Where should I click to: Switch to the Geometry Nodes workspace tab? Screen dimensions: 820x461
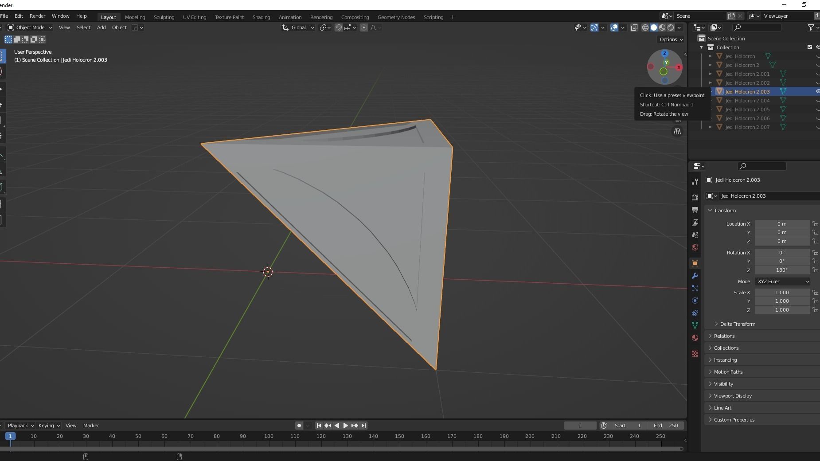pos(396,17)
